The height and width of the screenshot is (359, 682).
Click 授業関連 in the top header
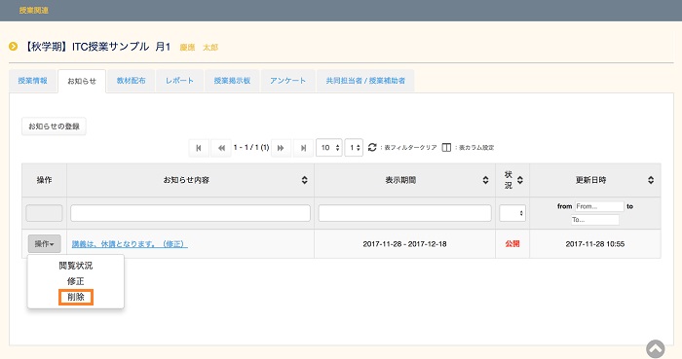(x=33, y=11)
